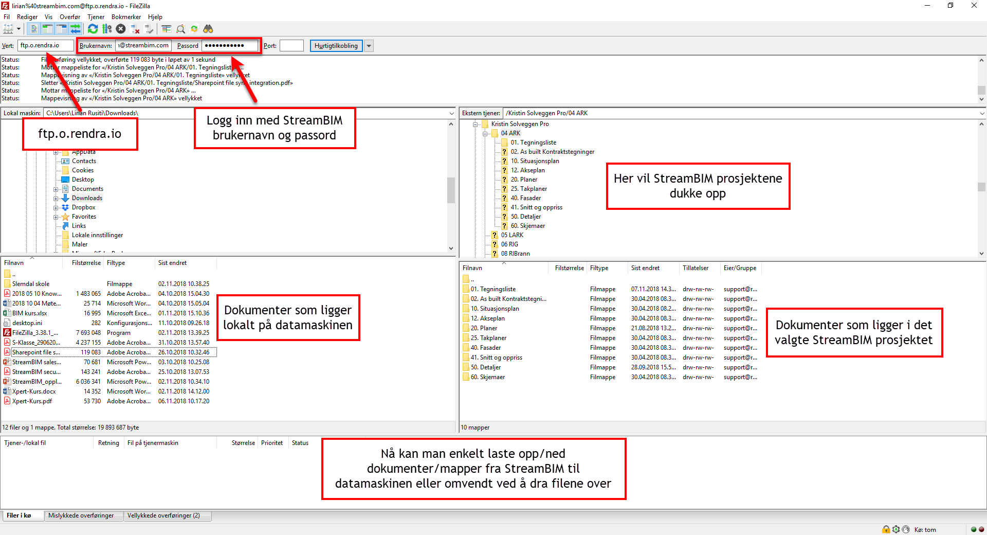Toggle the local directory tree view
This screenshot has width=987, height=535.
tap(48, 29)
